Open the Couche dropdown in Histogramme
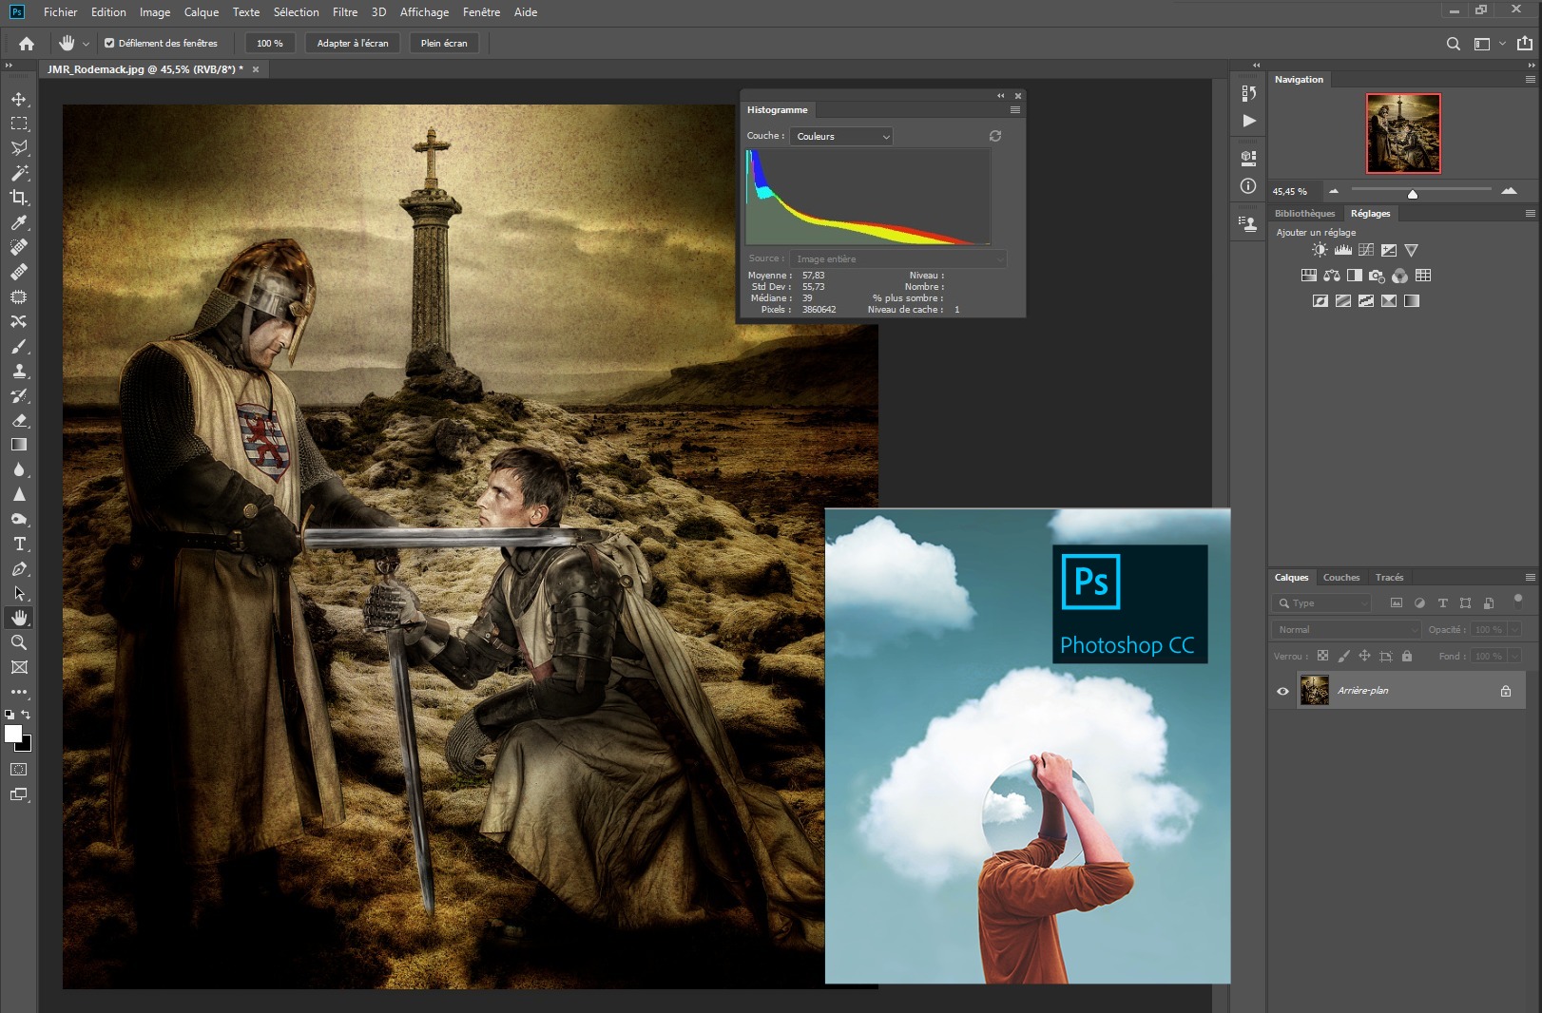Viewport: 1542px width, 1013px height. tap(841, 136)
